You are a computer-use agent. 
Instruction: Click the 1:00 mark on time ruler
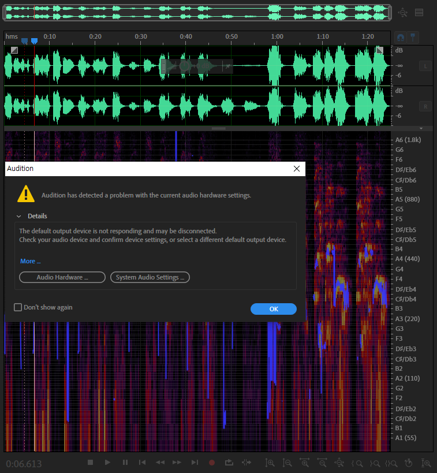pyautogui.click(x=277, y=36)
